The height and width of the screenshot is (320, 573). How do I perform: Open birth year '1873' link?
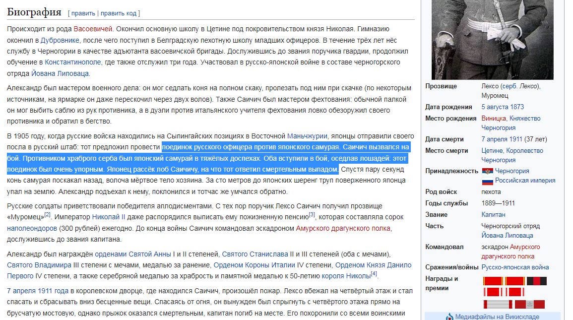point(516,107)
